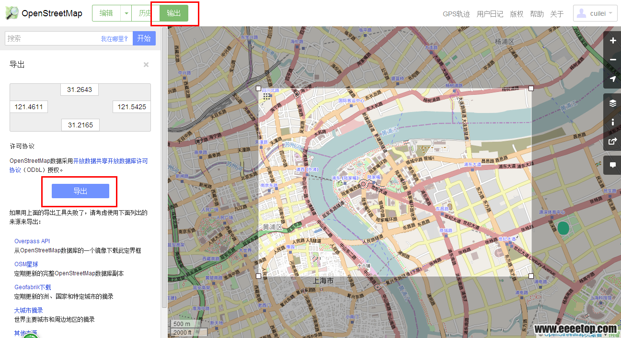Expand the 编辑 dropdown arrow
The width and height of the screenshot is (621, 338).
[126, 13]
